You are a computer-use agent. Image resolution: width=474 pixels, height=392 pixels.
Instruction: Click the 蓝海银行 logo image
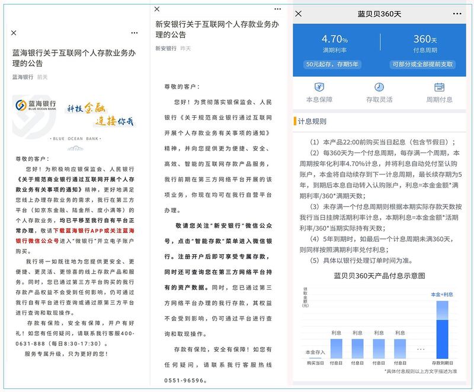click(x=36, y=105)
